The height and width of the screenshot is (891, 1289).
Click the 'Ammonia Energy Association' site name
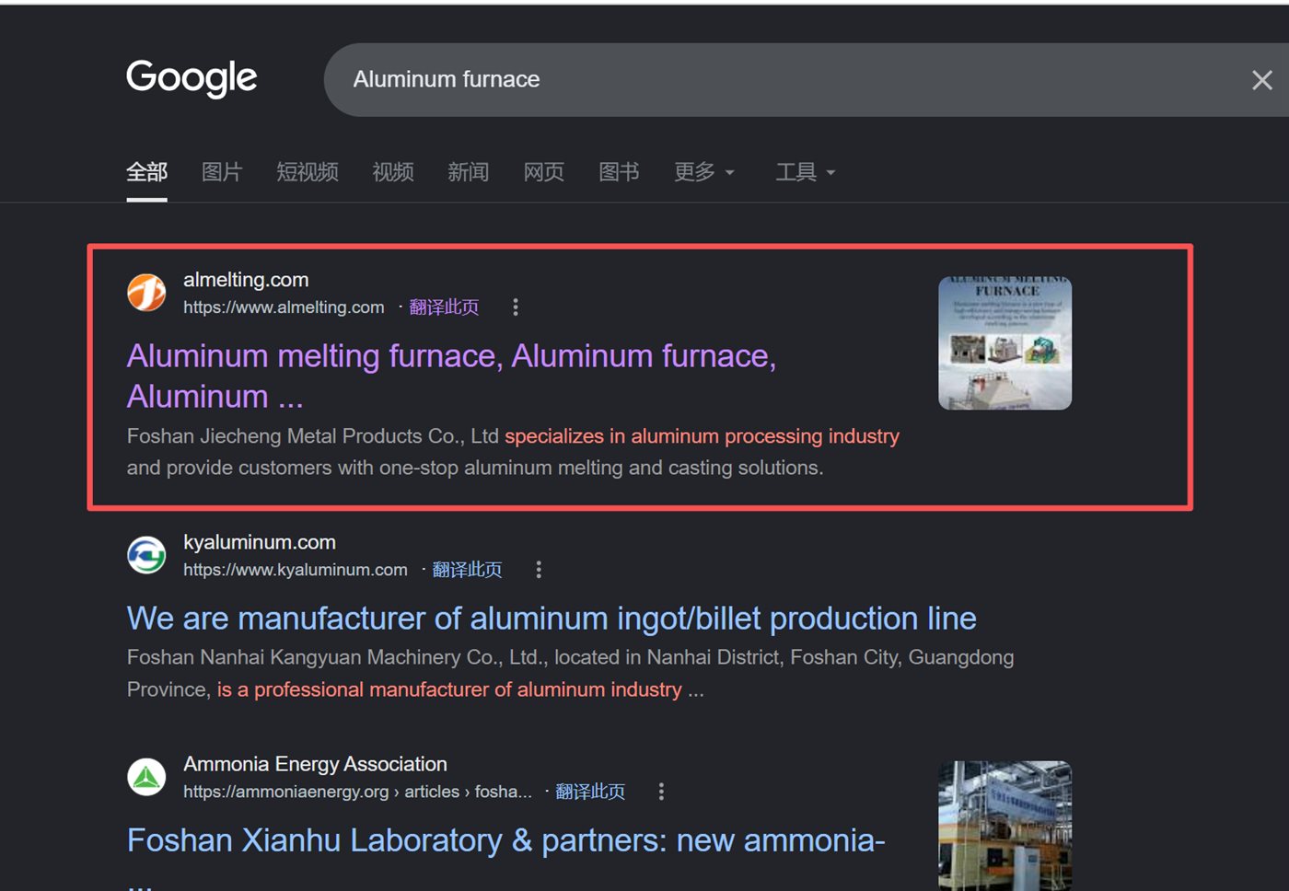[315, 764]
